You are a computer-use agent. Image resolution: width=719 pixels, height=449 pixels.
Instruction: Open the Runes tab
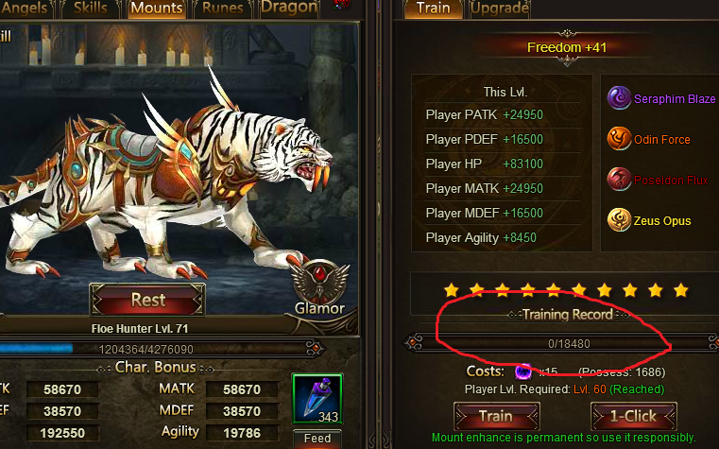coord(222,9)
